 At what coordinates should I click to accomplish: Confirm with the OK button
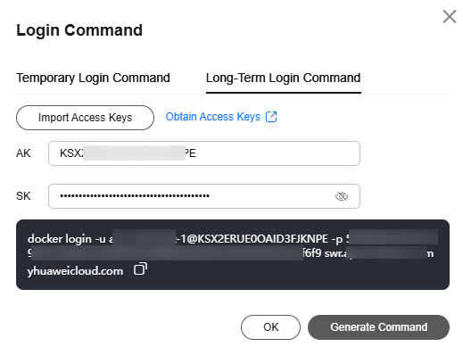[x=270, y=327]
